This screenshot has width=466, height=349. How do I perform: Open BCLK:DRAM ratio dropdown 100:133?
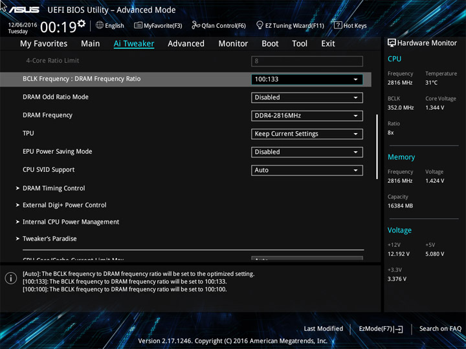coord(307,79)
